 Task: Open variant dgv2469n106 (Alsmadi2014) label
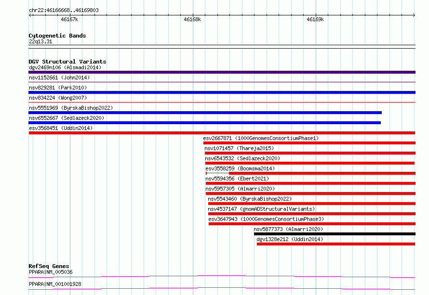[65, 67]
